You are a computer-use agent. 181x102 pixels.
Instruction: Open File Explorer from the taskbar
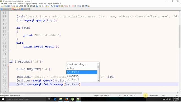tap(61, 99)
